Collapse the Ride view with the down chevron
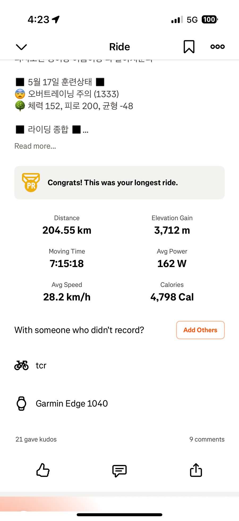239x521 pixels. click(22, 47)
